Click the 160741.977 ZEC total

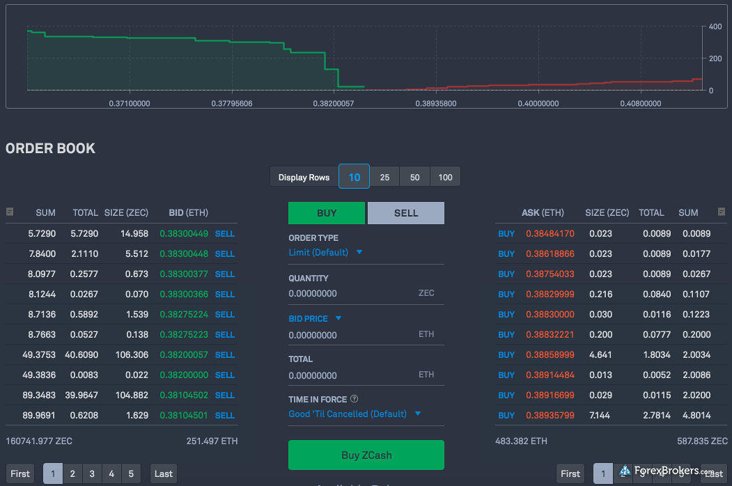(39, 441)
